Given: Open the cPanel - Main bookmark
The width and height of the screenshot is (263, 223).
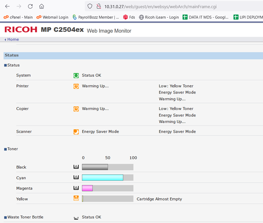Looking at the screenshot, I should (18, 17).
